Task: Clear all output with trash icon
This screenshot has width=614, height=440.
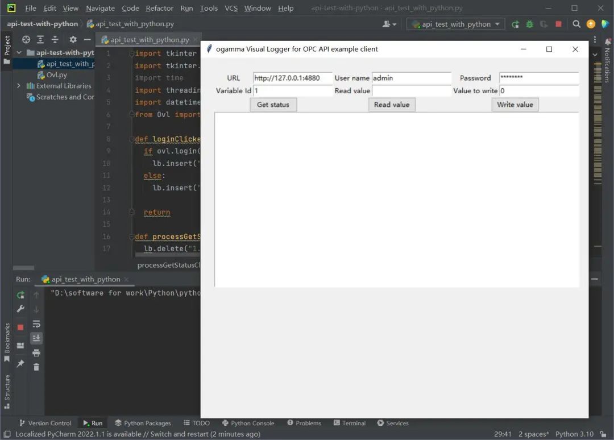Action: tap(36, 367)
